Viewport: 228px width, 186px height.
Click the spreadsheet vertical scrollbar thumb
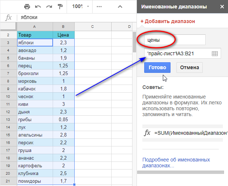click(134, 42)
